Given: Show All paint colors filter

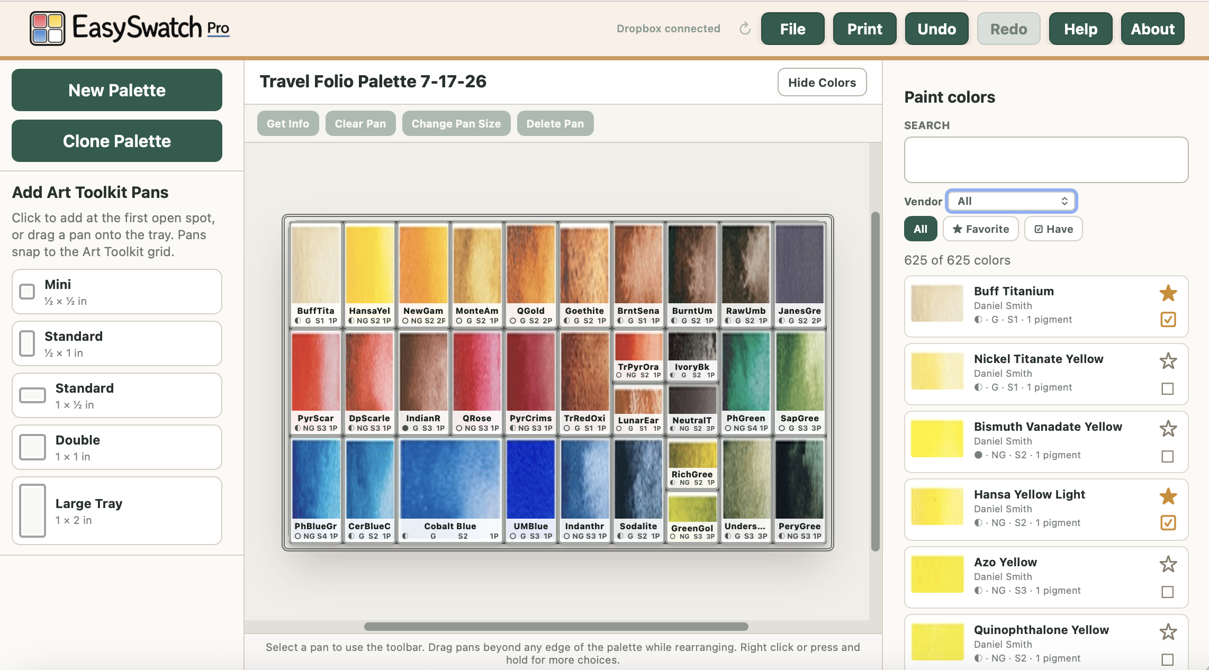Looking at the screenshot, I should [x=921, y=229].
